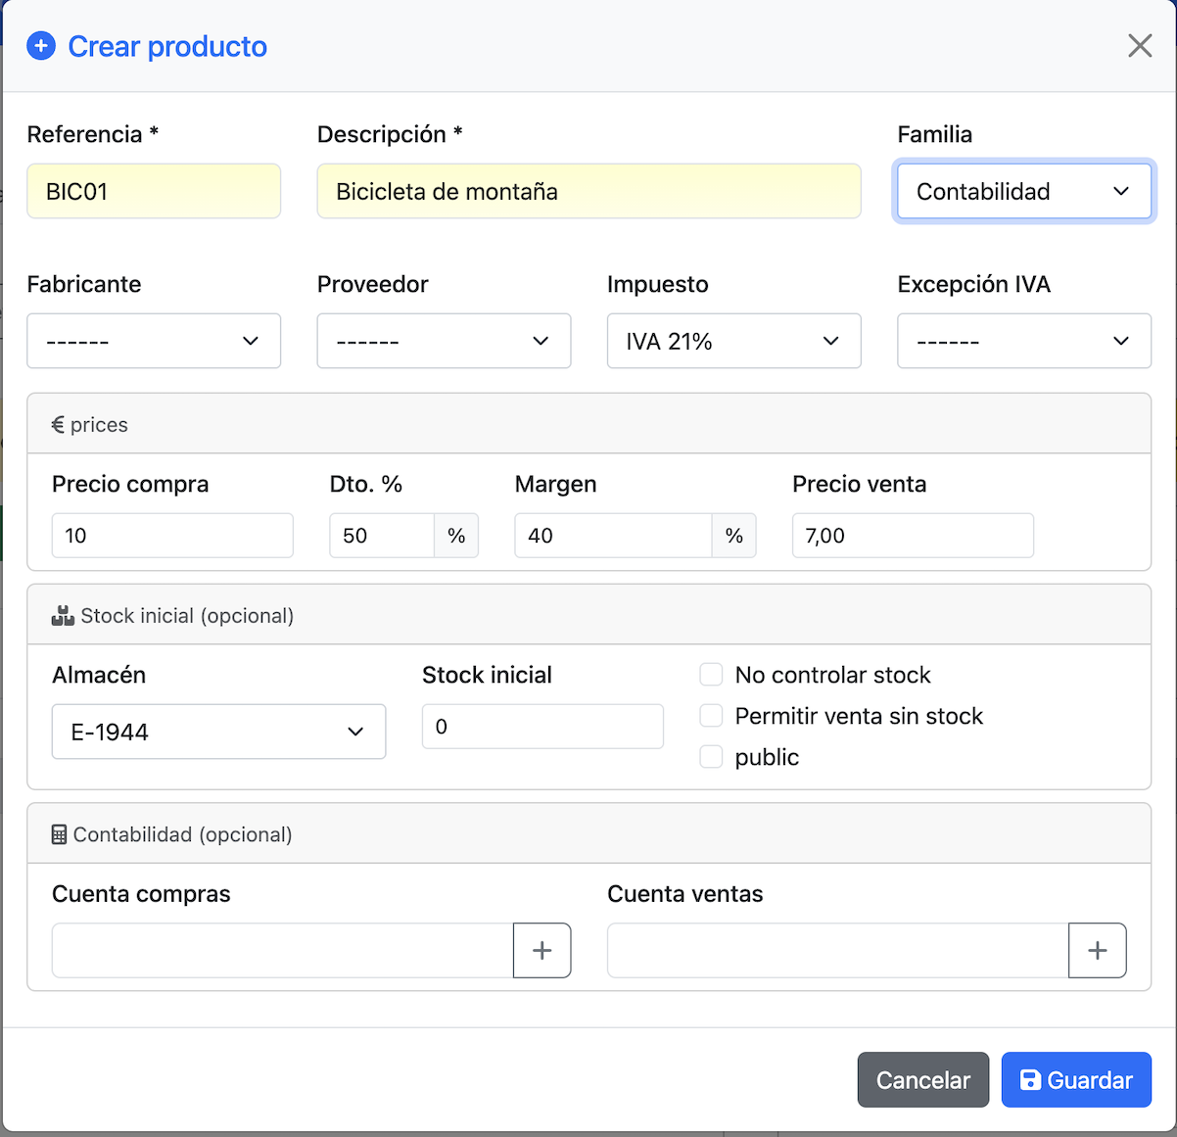The image size is (1177, 1137).
Task: Open the Familia dropdown
Action: coord(1023,191)
